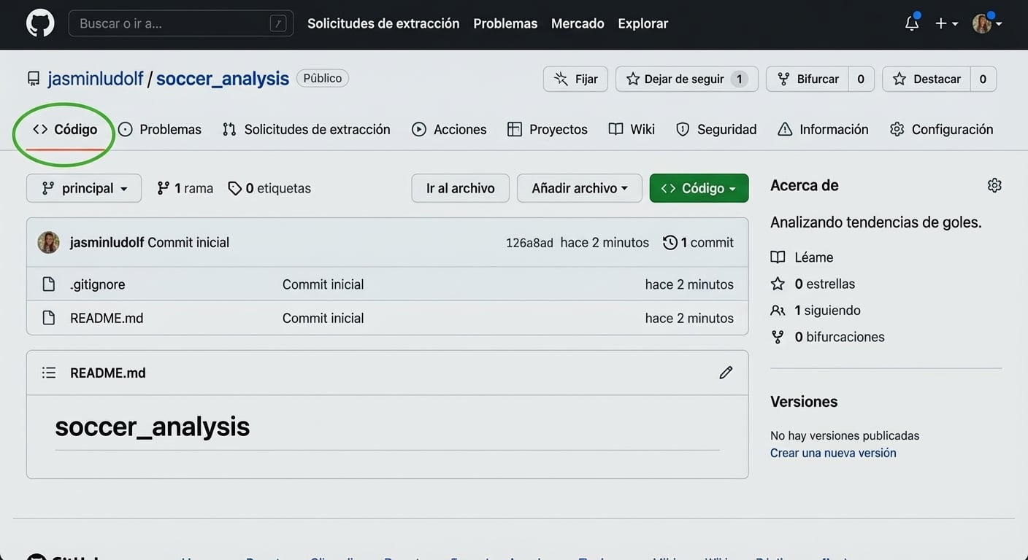This screenshot has height=560, width=1028.
Task: Open the jasminludolf owner link
Action: click(96, 79)
